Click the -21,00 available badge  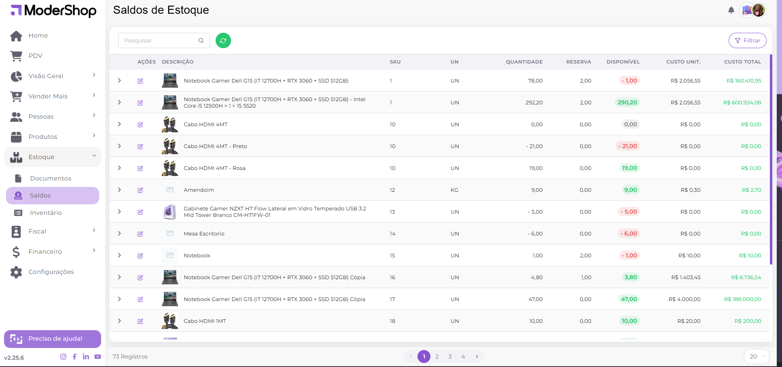click(628, 146)
